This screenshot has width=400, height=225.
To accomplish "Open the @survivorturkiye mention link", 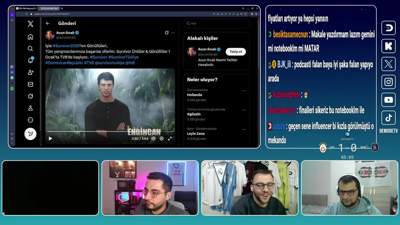I will (110, 63).
